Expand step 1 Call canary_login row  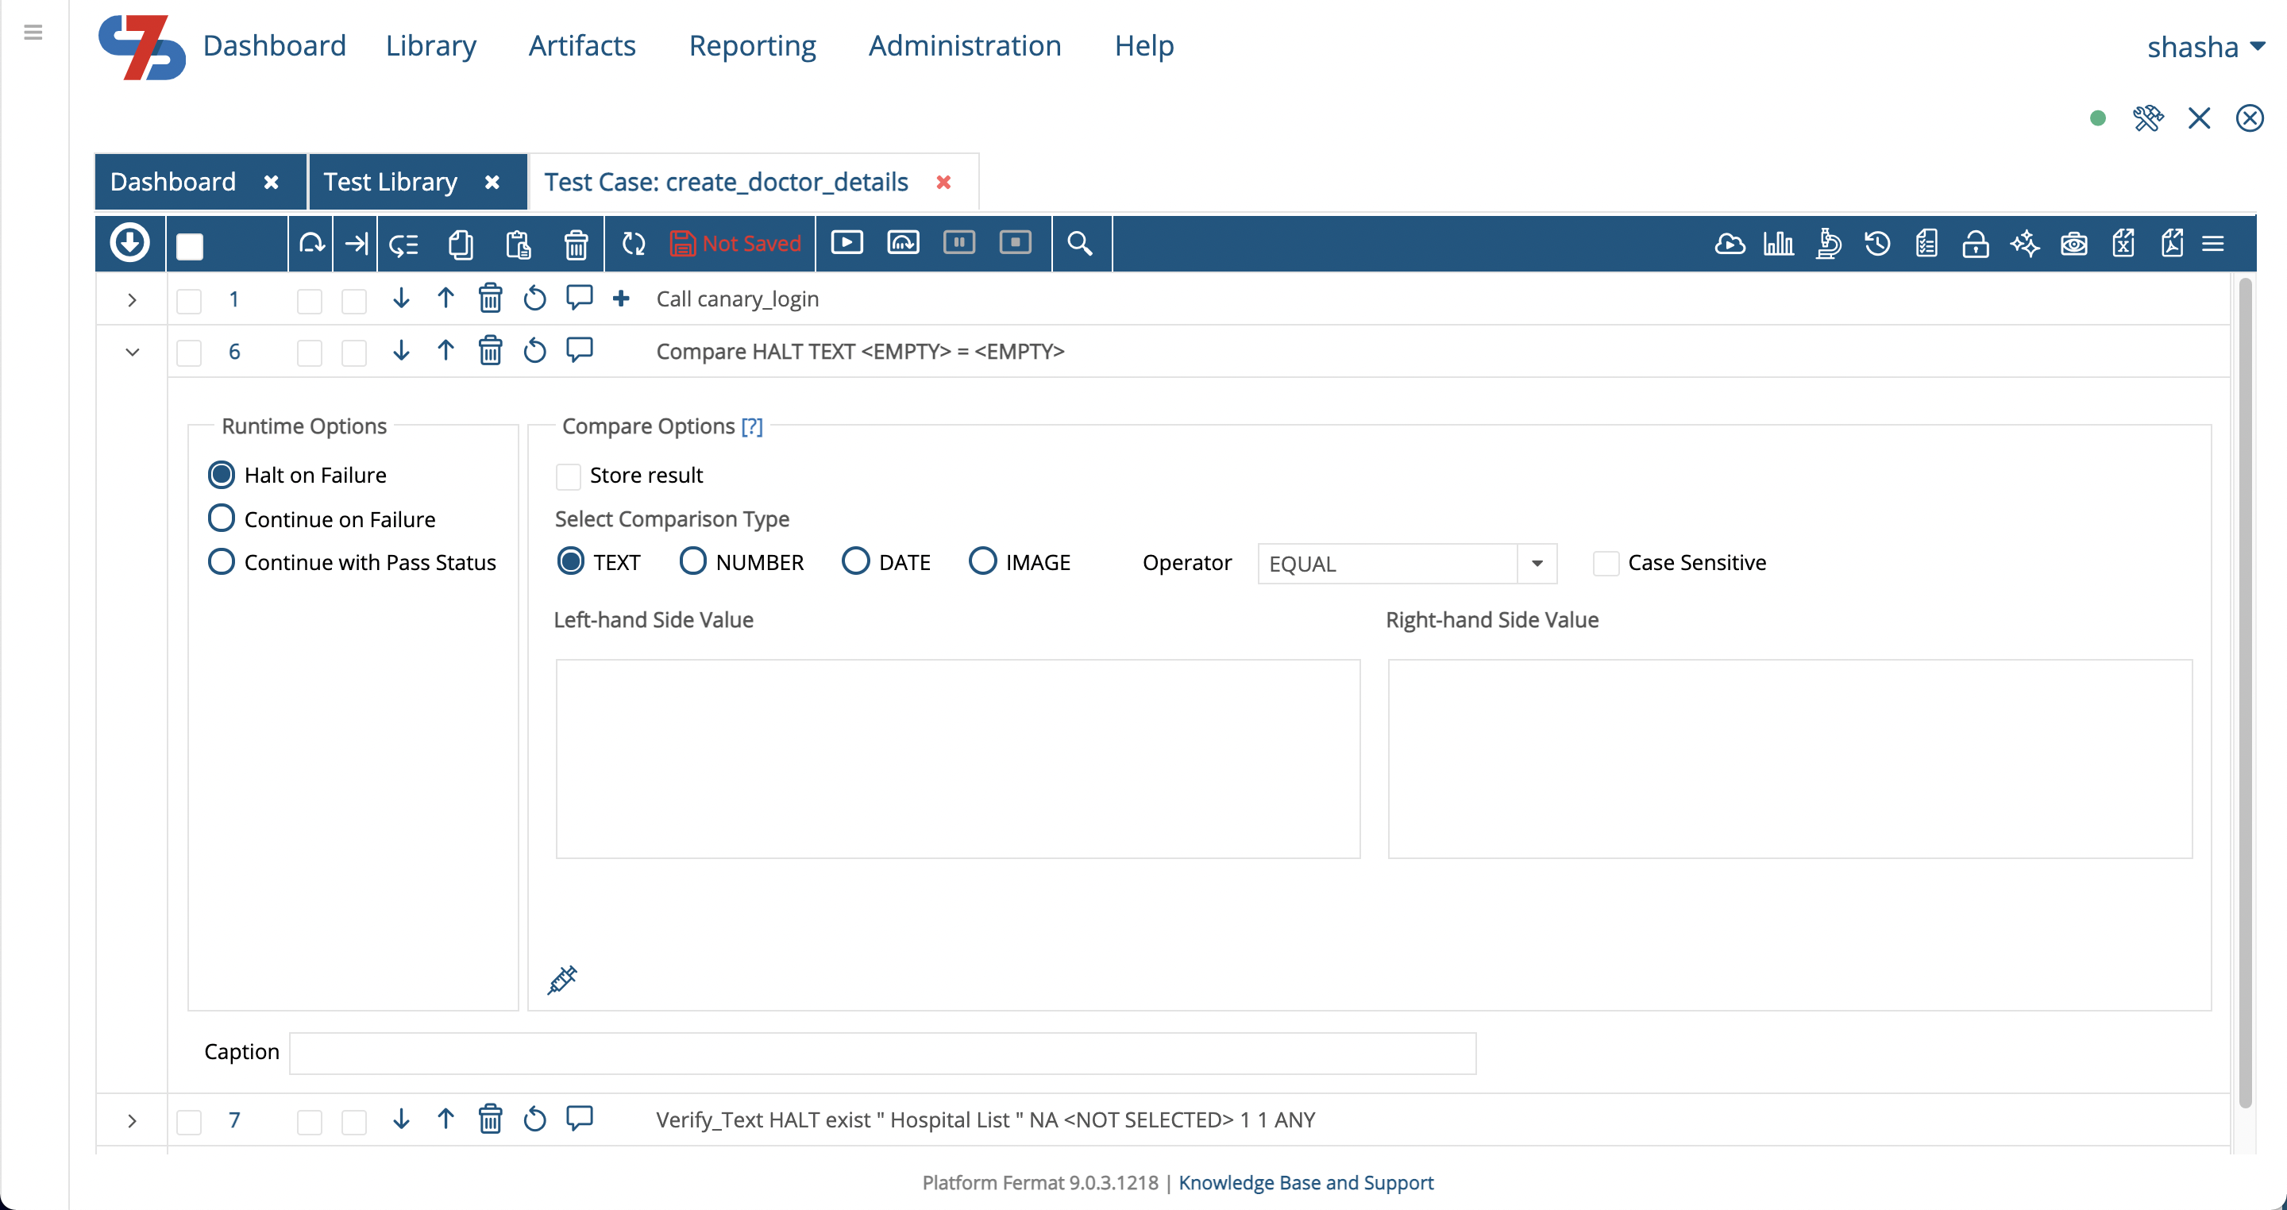[133, 300]
